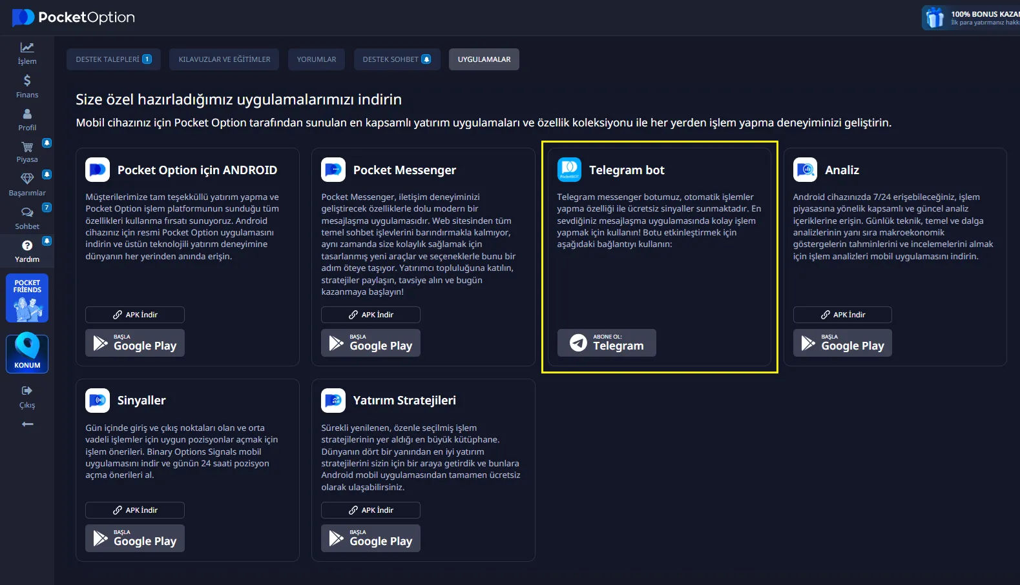Image resolution: width=1020 pixels, height=585 pixels.
Task: Click bell badge above Piyasa
Action: click(47, 143)
